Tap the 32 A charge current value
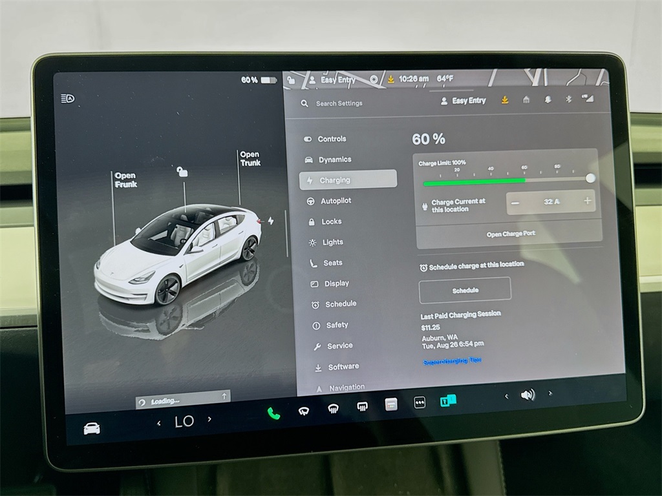The width and height of the screenshot is (662, 496). 551,201
